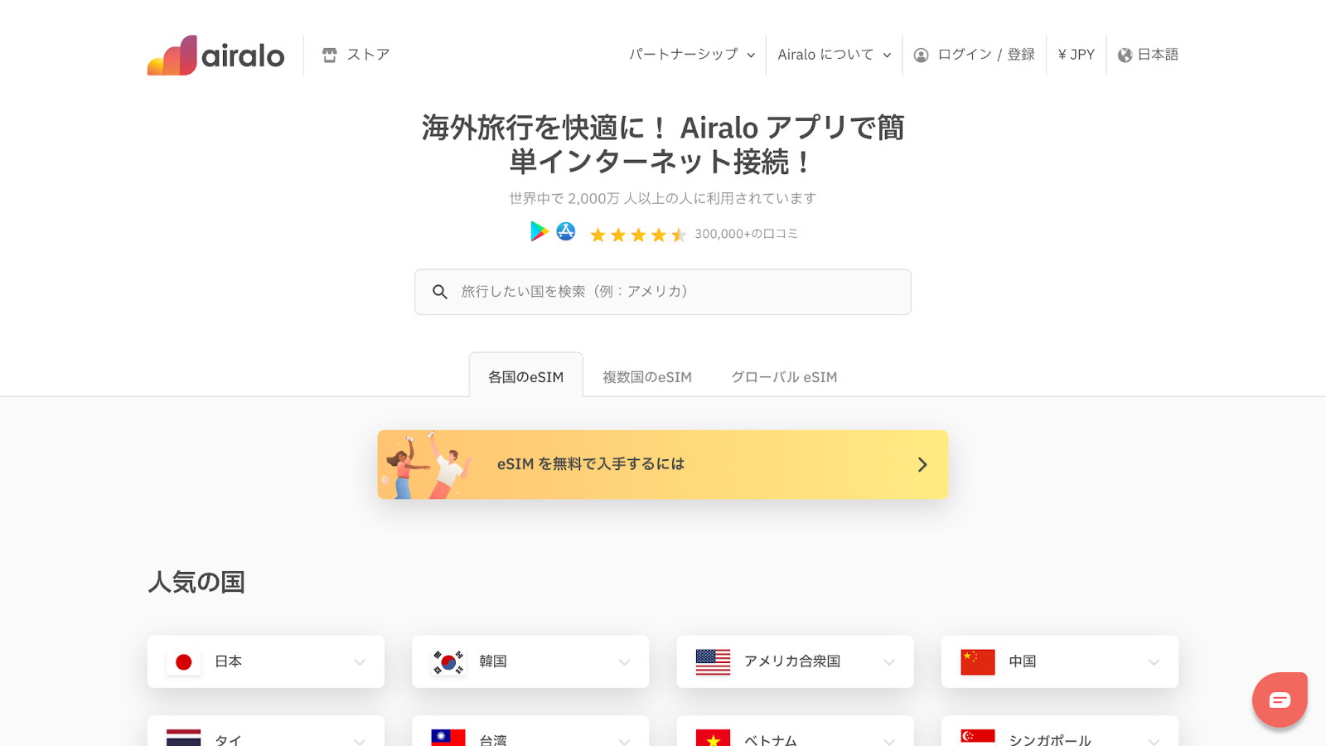1326x746 pixels.
Task: Click the Taiwan flag icon
Action: [x=448, y=738]
